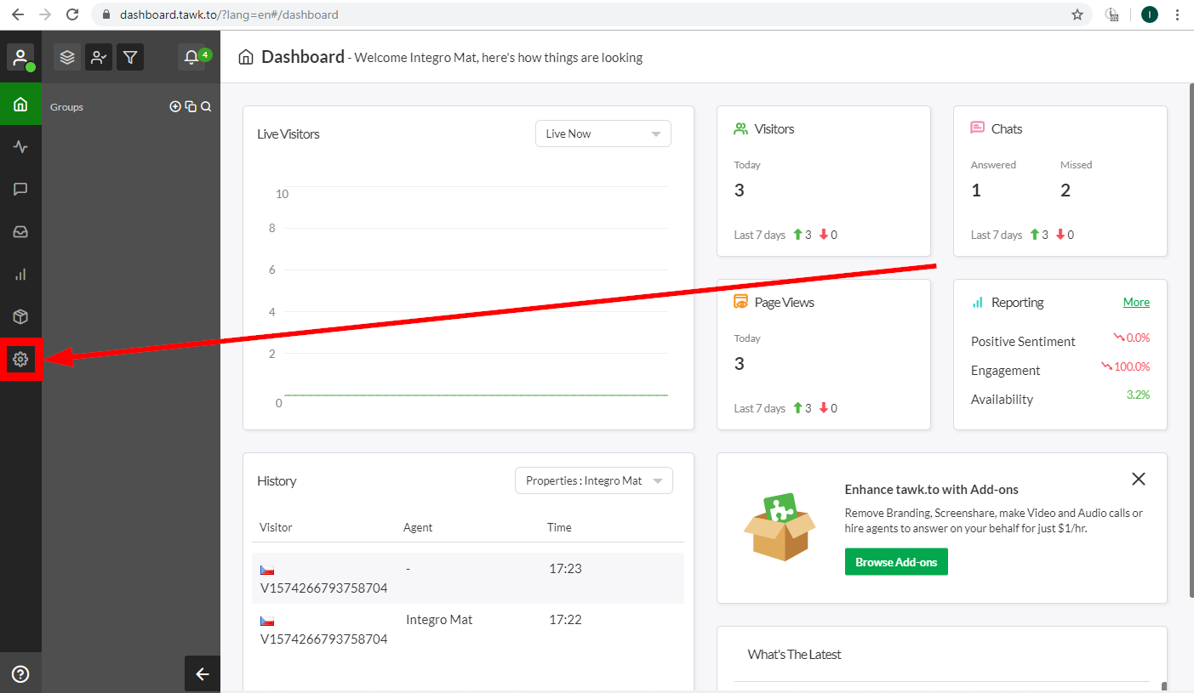The image size is (1194, 693).
Task: Open the help question mark icon
Action: pos(20,674)
